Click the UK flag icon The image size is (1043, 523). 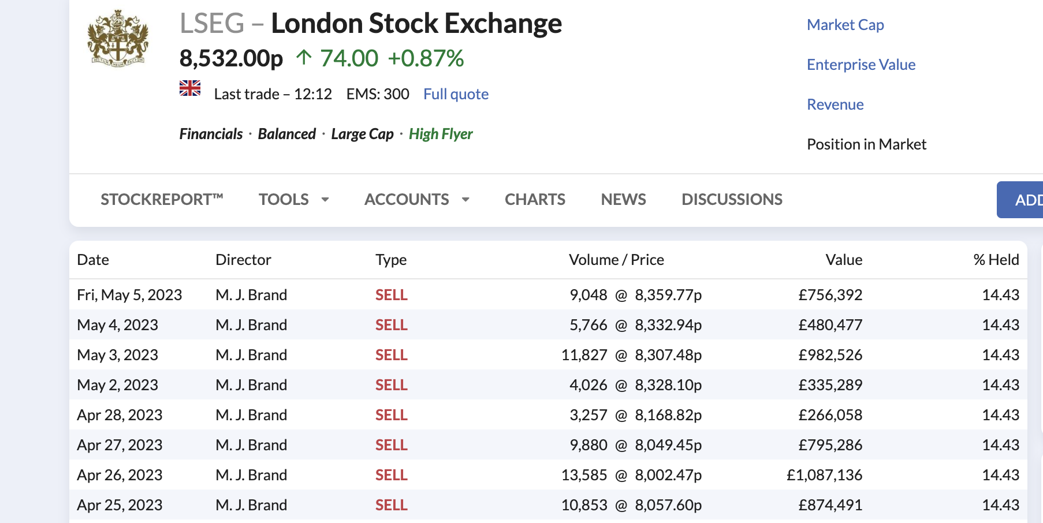click(190, 88)
